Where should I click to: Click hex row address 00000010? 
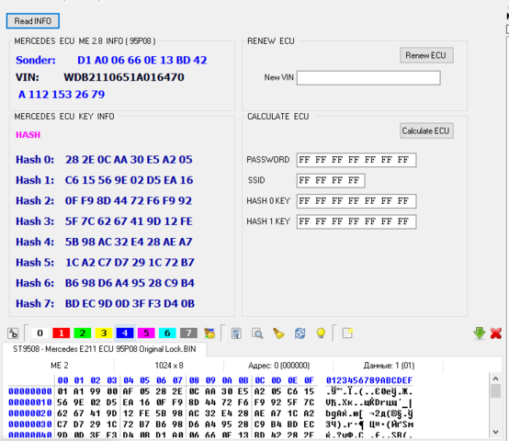pos(30,402)
